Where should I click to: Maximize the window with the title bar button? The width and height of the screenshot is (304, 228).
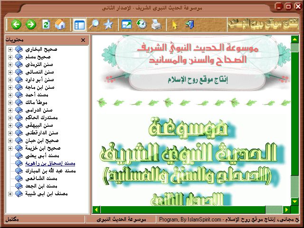(x=288, y=7)
